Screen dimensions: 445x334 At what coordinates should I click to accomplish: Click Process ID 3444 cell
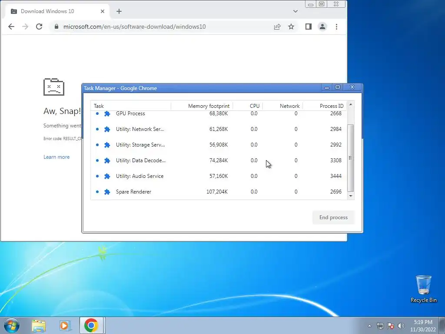pos(336,176)
